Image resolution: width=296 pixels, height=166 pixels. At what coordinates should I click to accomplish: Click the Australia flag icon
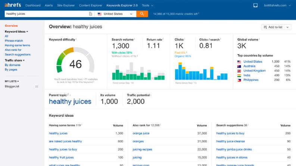tap(239, 66)
